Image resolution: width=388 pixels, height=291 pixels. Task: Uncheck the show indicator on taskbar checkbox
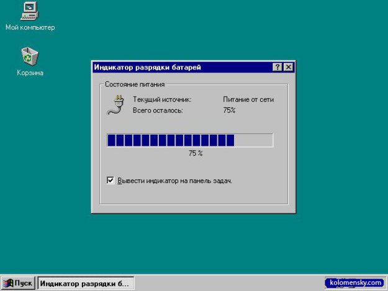pyautogui.click(x=111, y=181)
